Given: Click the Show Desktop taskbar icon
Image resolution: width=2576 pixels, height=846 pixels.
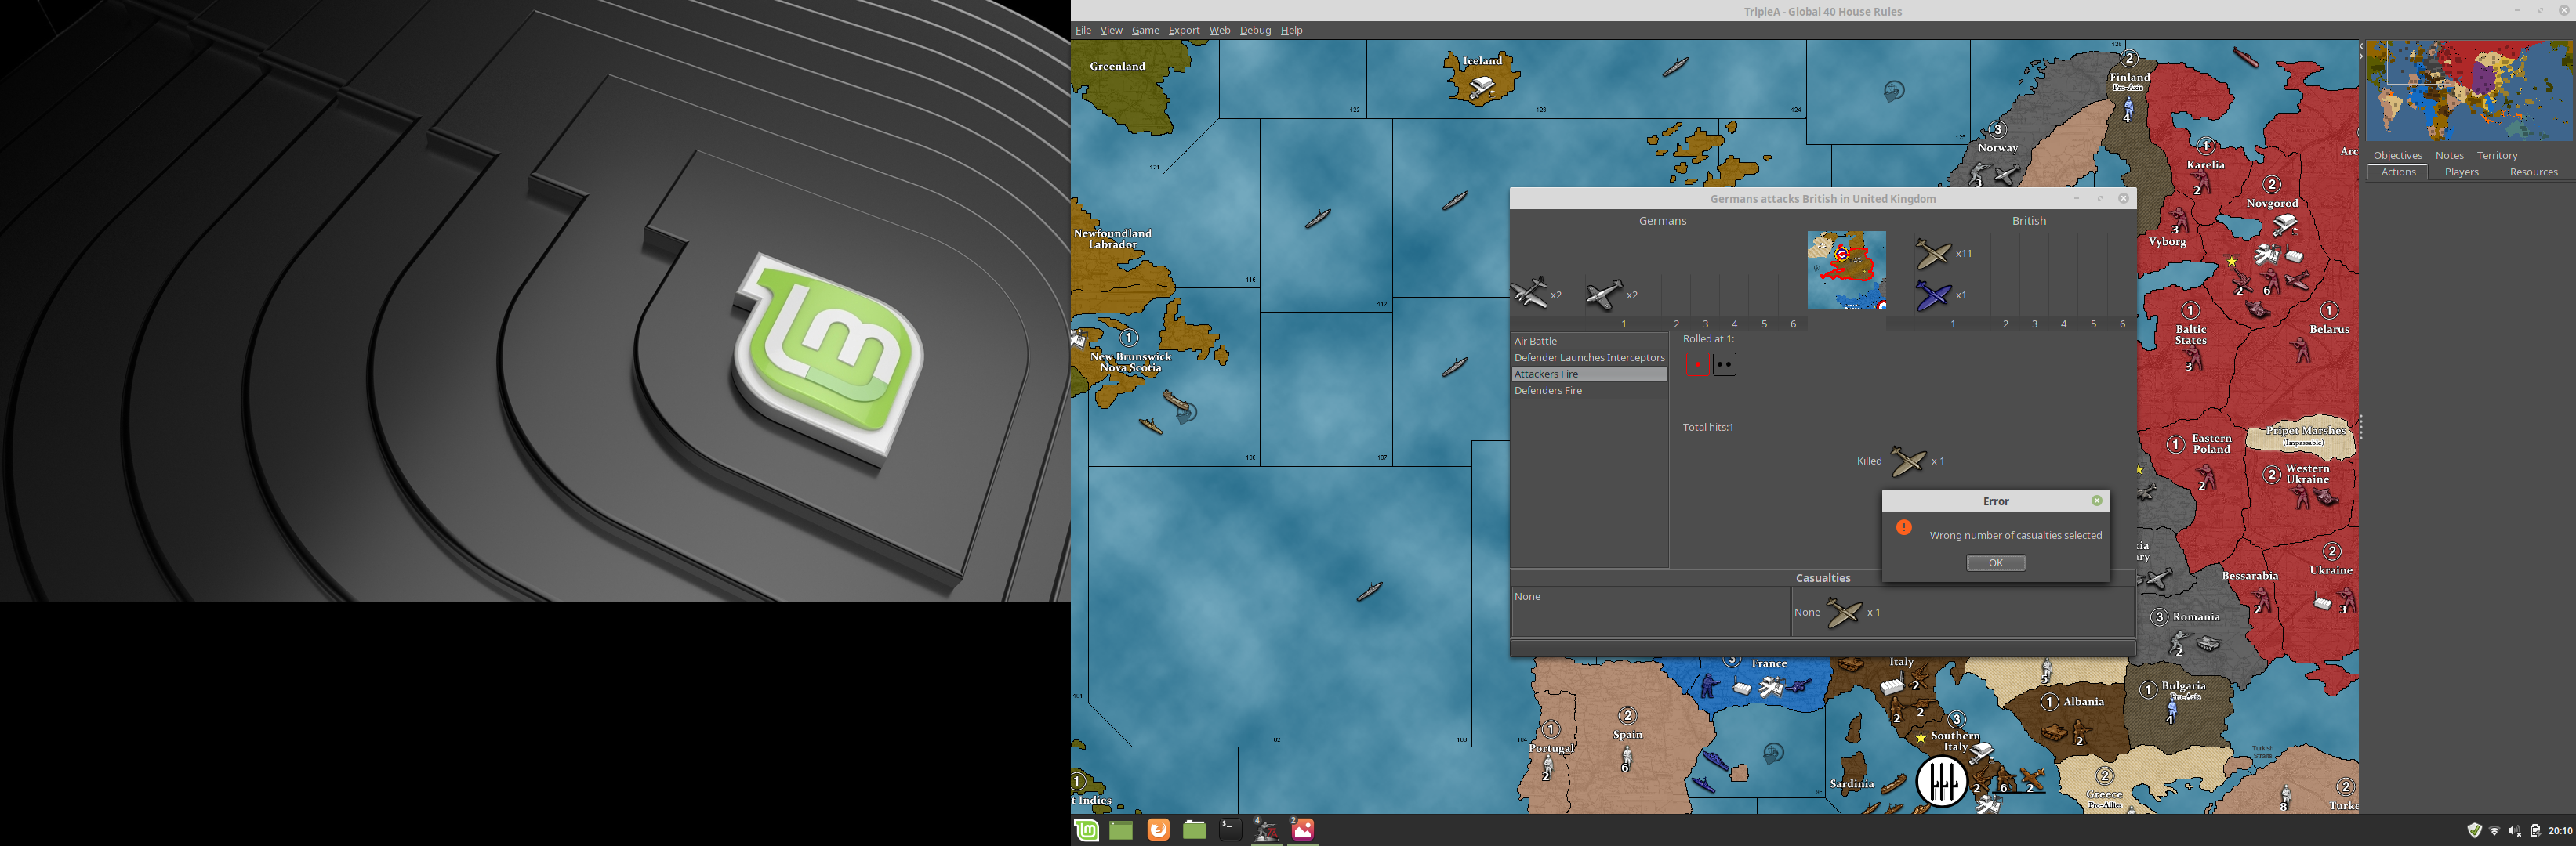Looking at the screenshot, I should point(1121,830).
